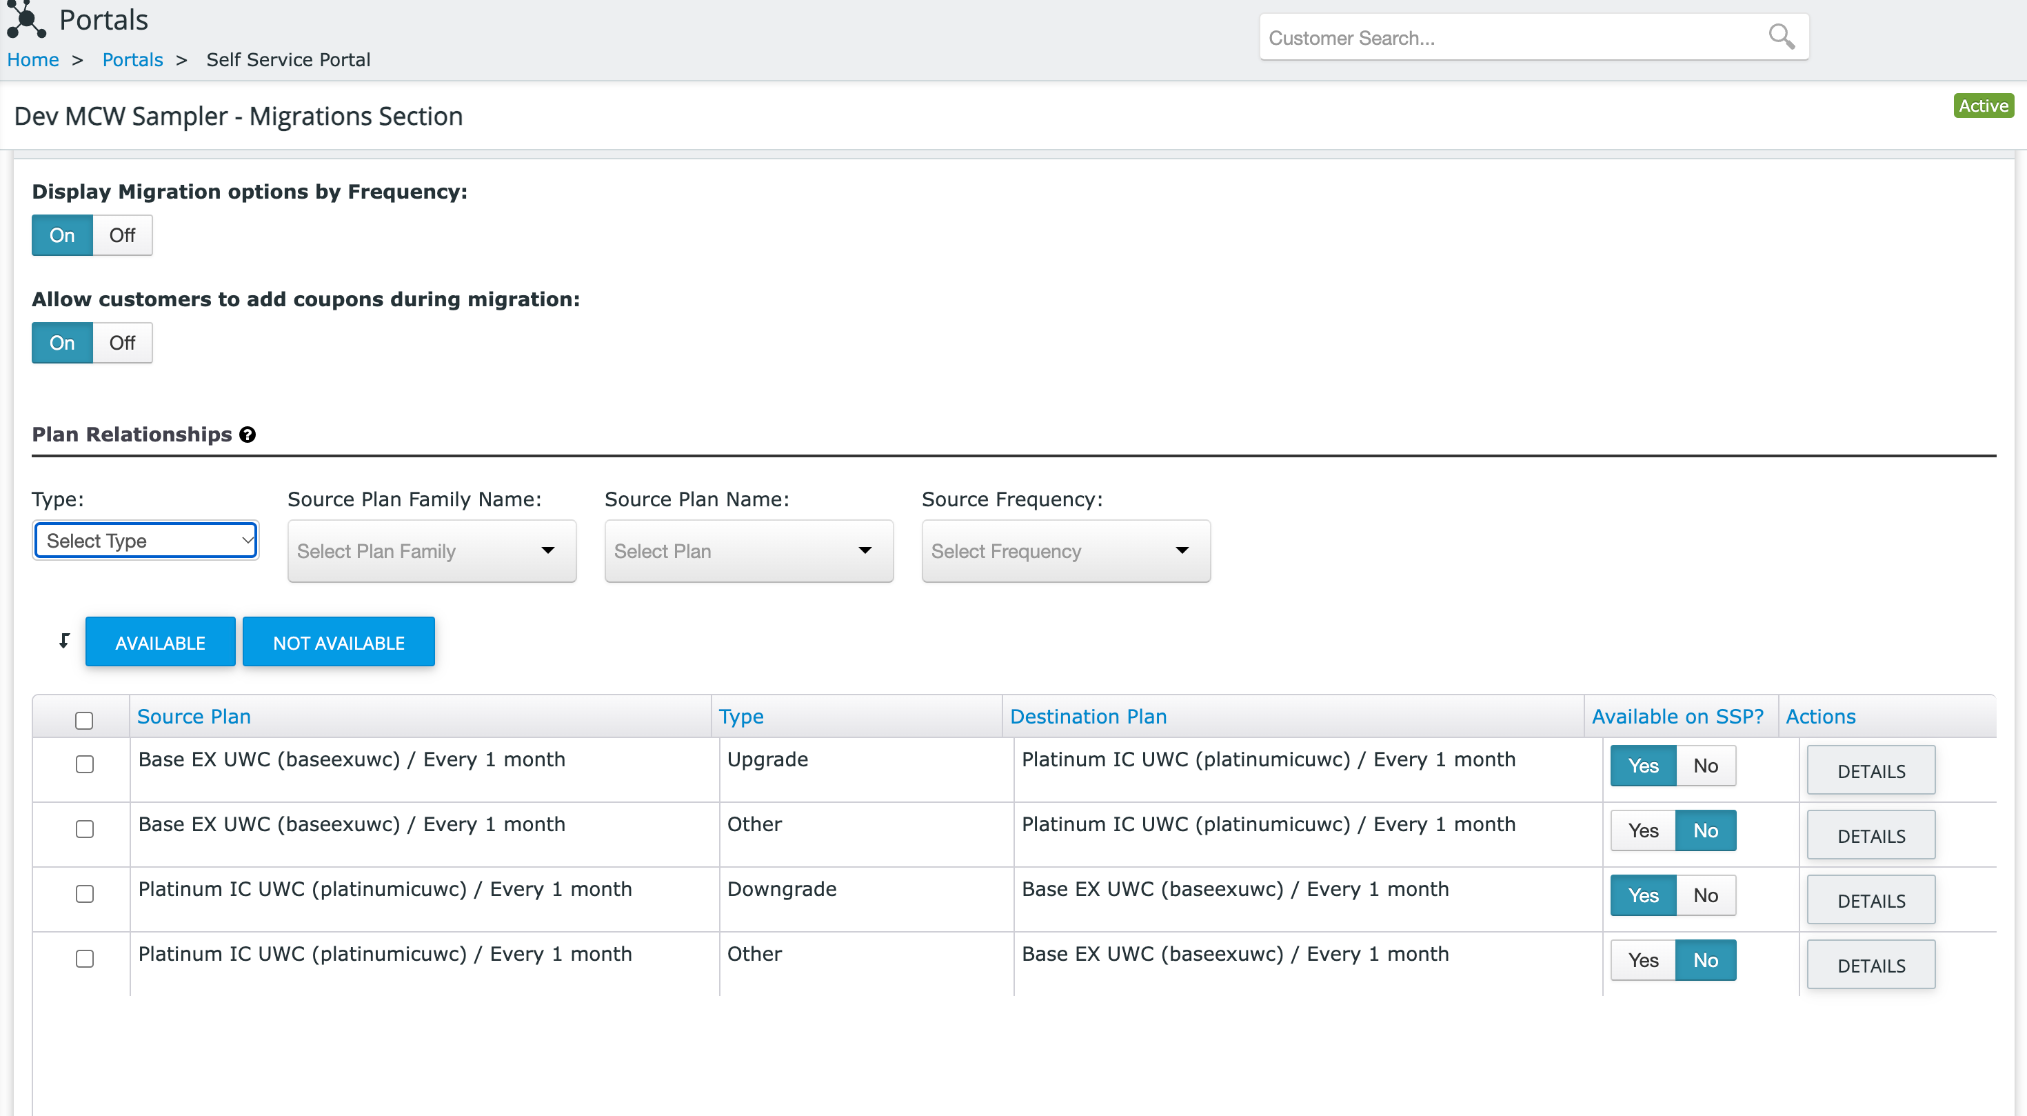The height and width of the screenshot is (1116, 2027).
Task: Expand the Select Plan dropdown
Action: click(748, 551)
